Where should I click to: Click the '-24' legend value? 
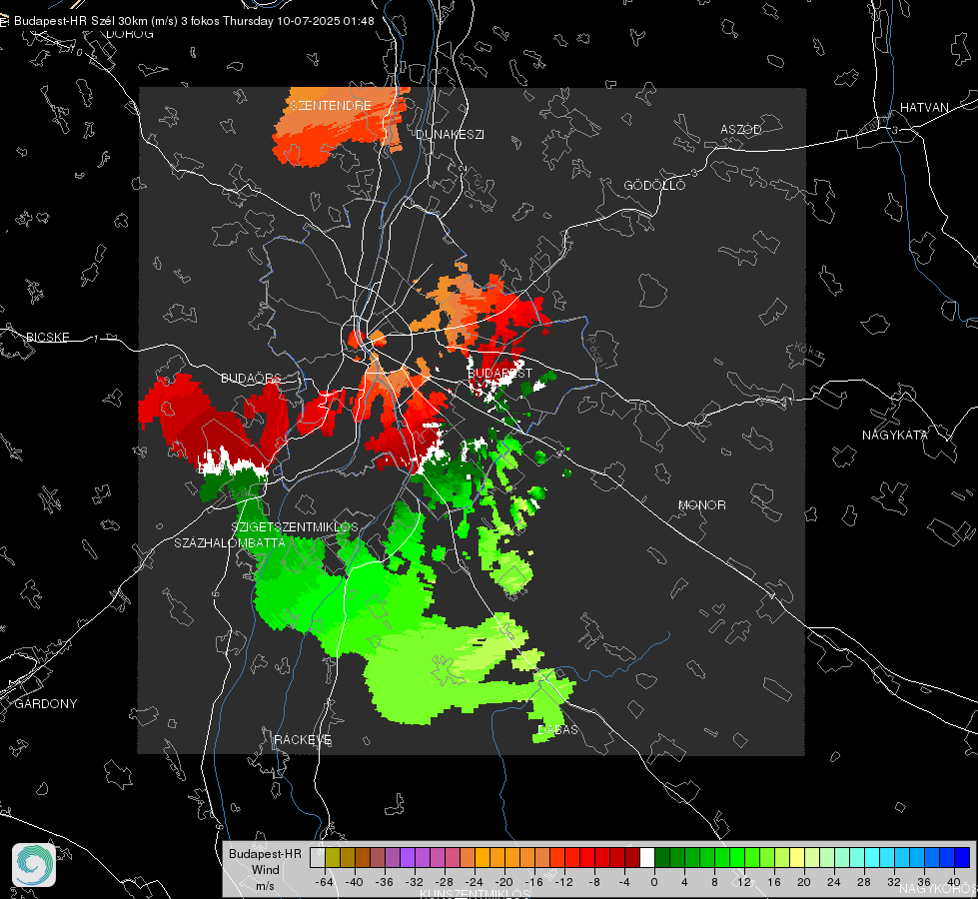475,882
